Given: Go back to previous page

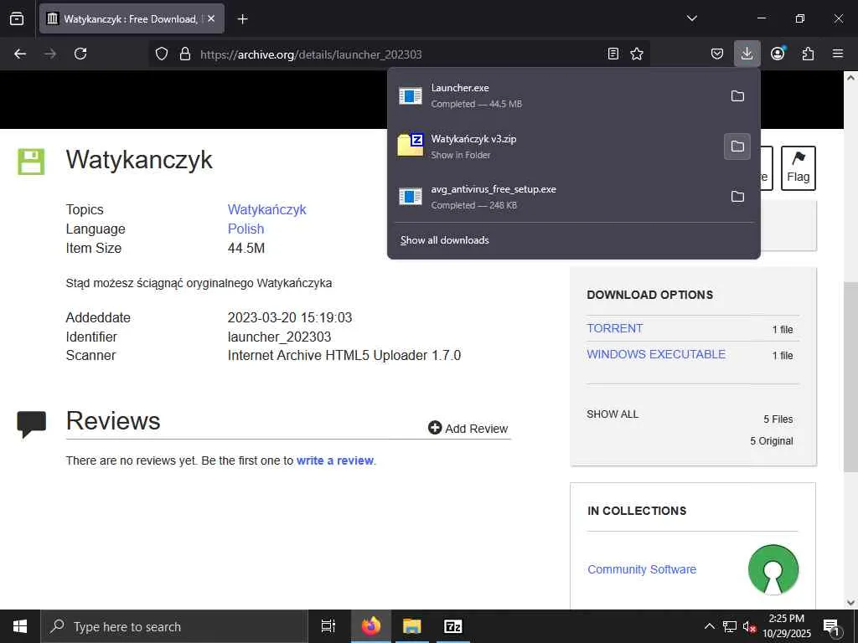Looking at the screenshot, I should 20,54.
